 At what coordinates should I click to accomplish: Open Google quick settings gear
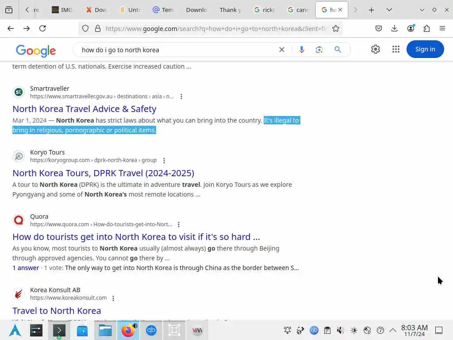[x=375, y=50]
